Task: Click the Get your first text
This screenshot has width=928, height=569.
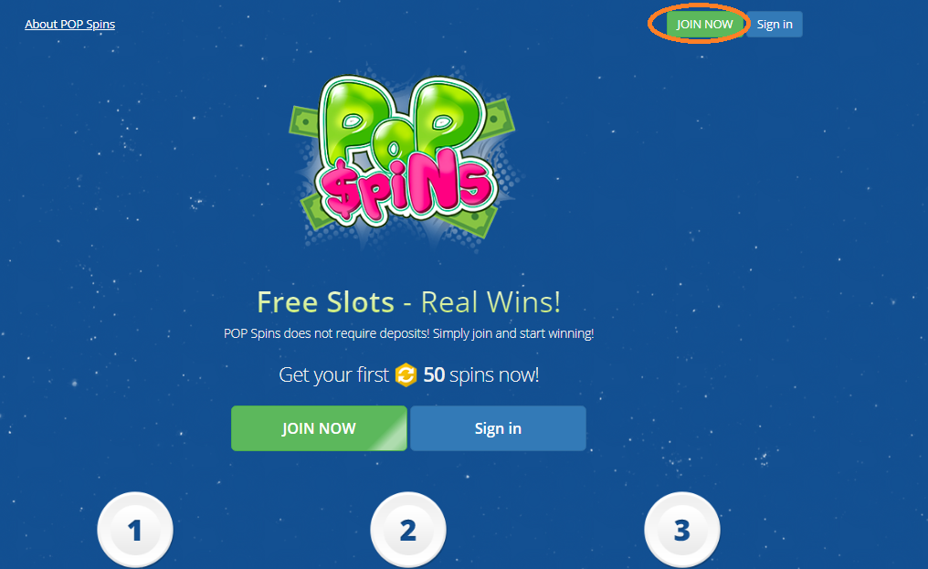Action: [x=333, y=374]
